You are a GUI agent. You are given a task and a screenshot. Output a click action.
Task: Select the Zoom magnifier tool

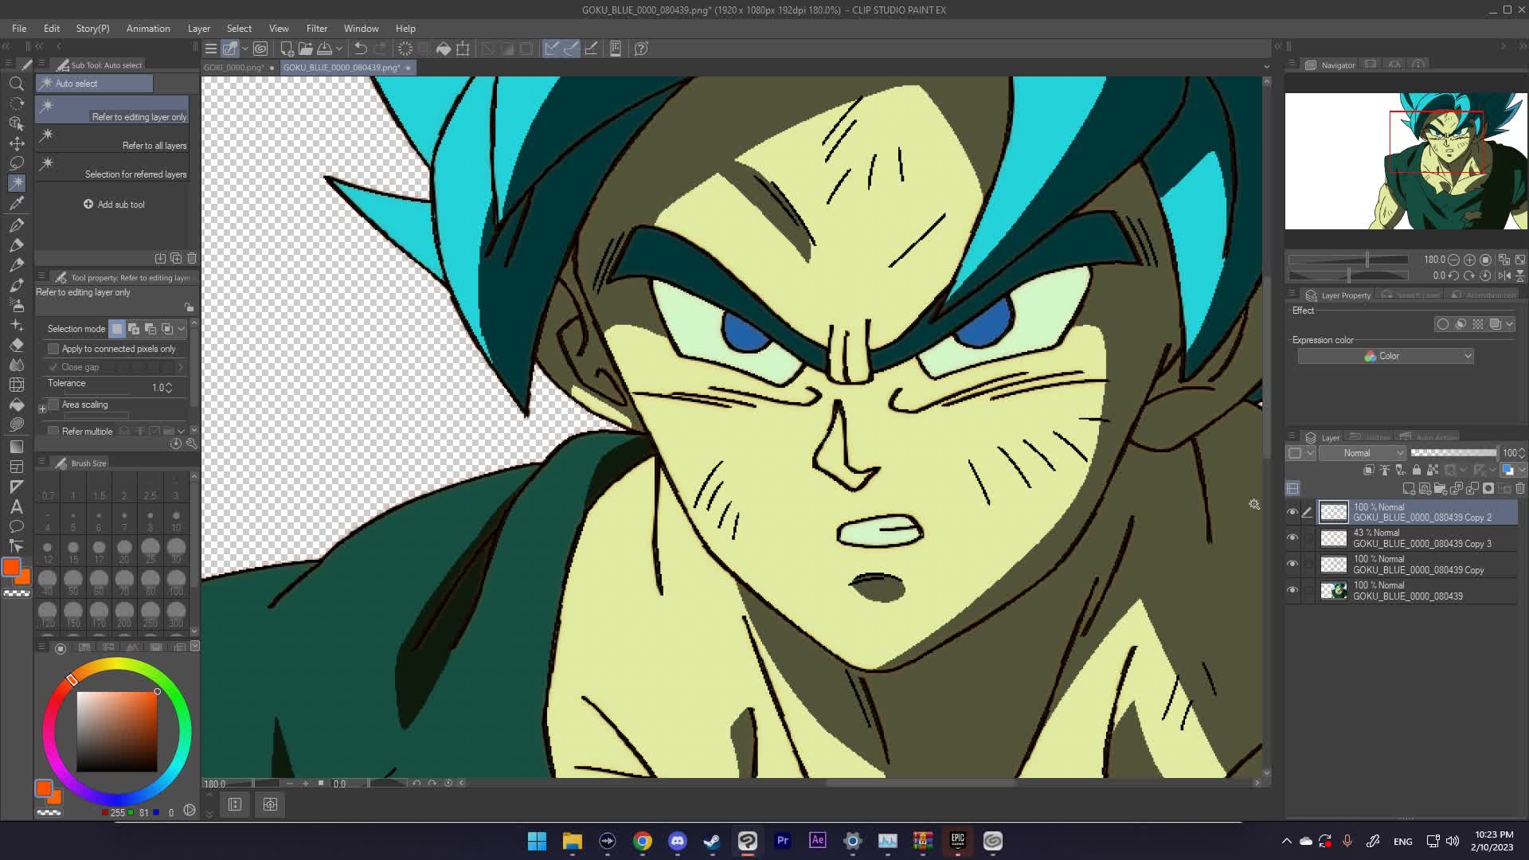point(16,83)
